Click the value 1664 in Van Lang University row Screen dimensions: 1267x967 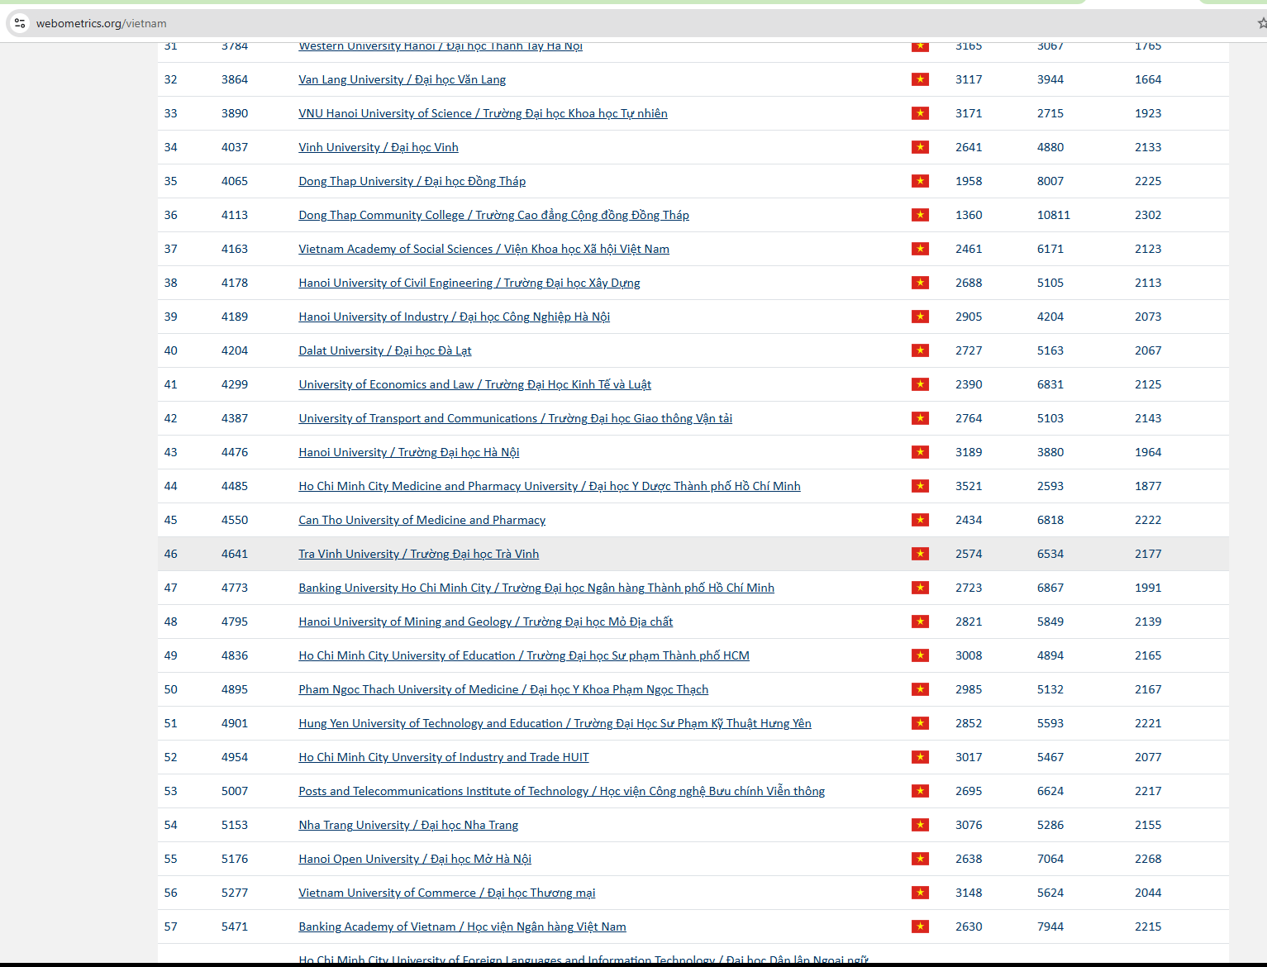[x=1148, y=79]
